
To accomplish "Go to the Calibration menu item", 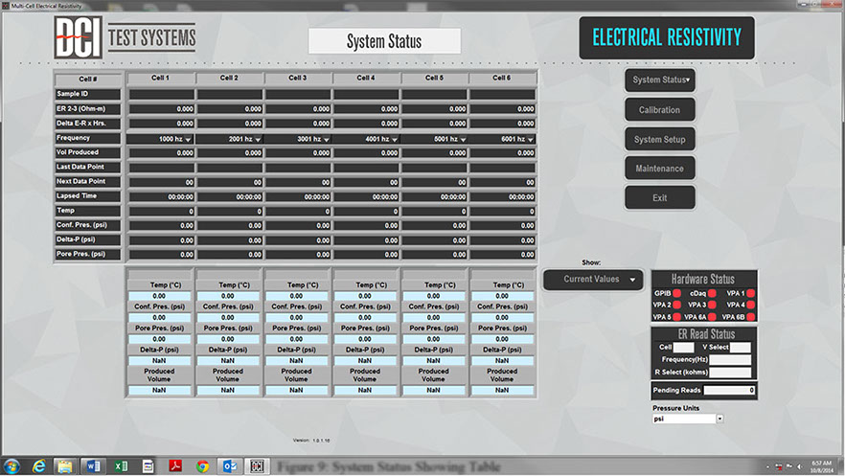I will click(661, 110).
